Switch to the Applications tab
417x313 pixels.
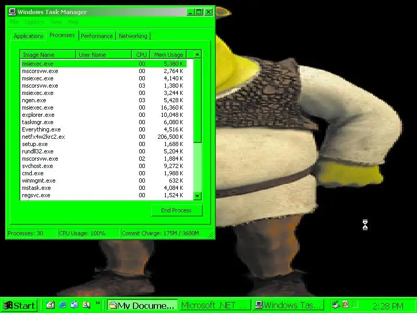(x=29, y=36)
